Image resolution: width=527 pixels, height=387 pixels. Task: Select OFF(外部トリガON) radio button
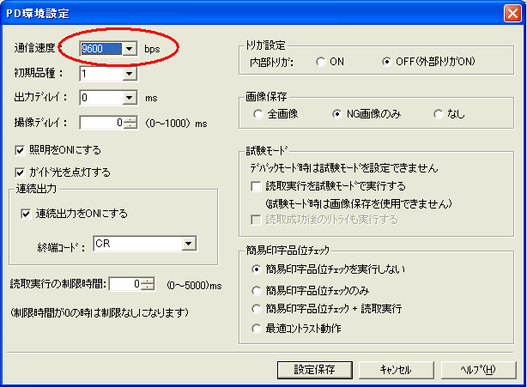[x=387, y=62]
